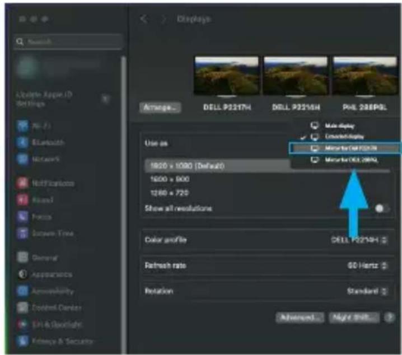Select 1600 x 900 resolution

170,179
